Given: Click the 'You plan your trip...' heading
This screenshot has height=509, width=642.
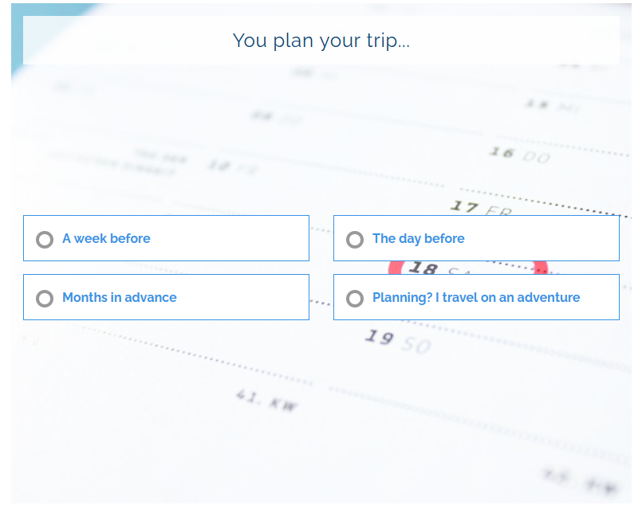Looking at the screenshot, I should point(321,41).
